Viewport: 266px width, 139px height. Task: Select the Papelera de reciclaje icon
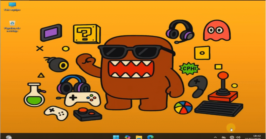(x=12, y=23)
